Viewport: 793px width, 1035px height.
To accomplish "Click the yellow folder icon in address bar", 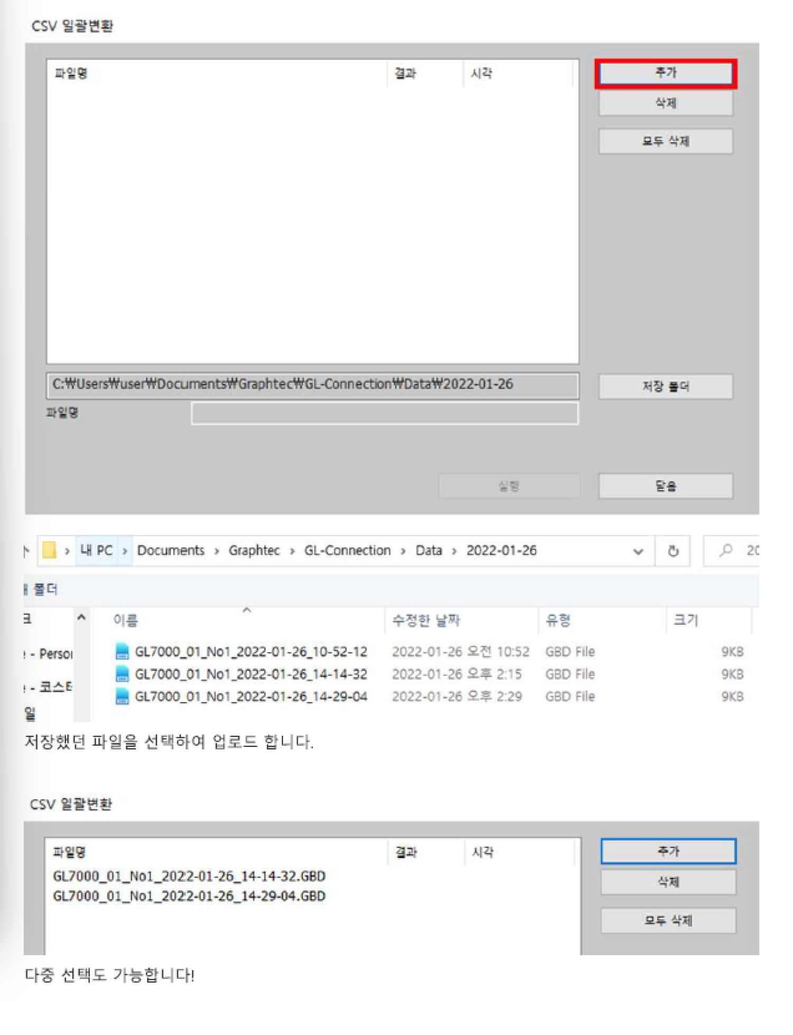I will click(x=49, y=550).
